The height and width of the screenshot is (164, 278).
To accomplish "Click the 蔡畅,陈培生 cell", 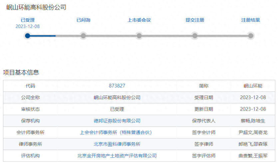I will (x=253, y=121).
